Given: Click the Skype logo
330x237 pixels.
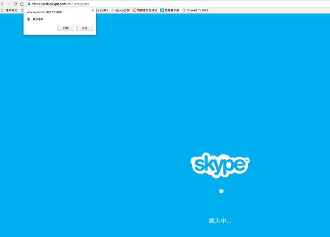Looking at the screenshot, I should click(220, 165).
